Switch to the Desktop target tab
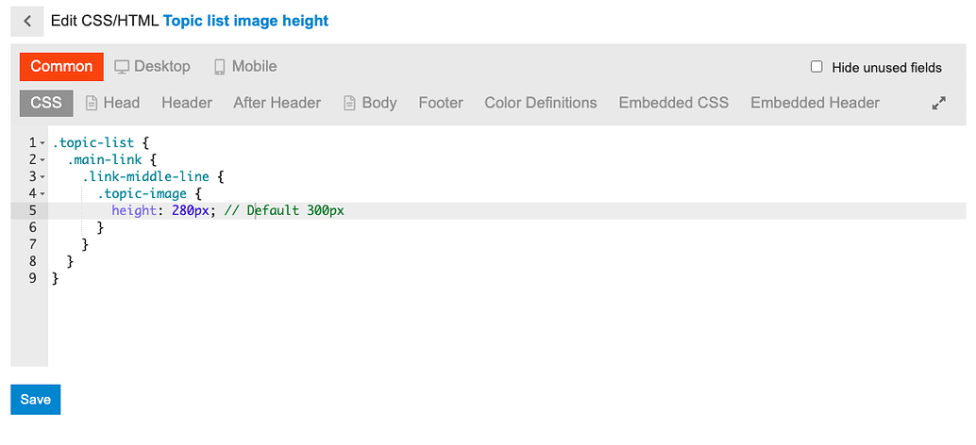The height and width of the screenshot is (445, 976). coord(153,67)
